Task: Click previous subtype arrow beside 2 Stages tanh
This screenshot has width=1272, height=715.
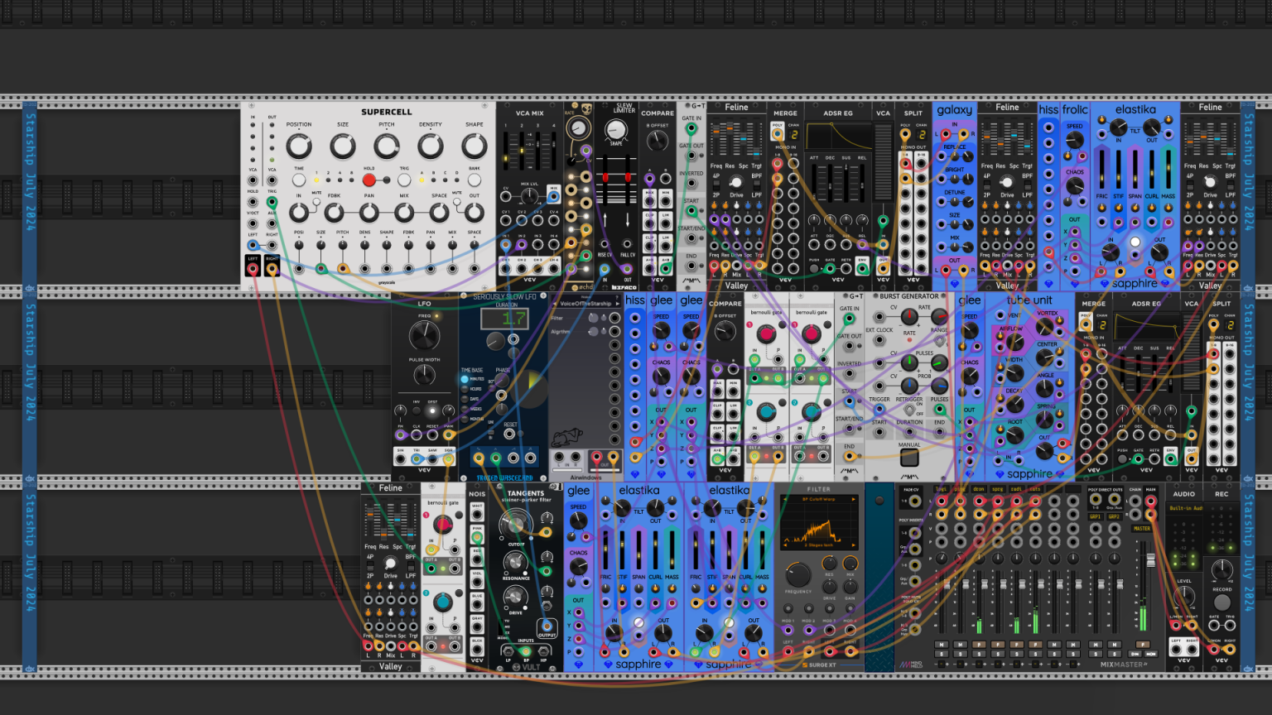Action: coord(784,545)
